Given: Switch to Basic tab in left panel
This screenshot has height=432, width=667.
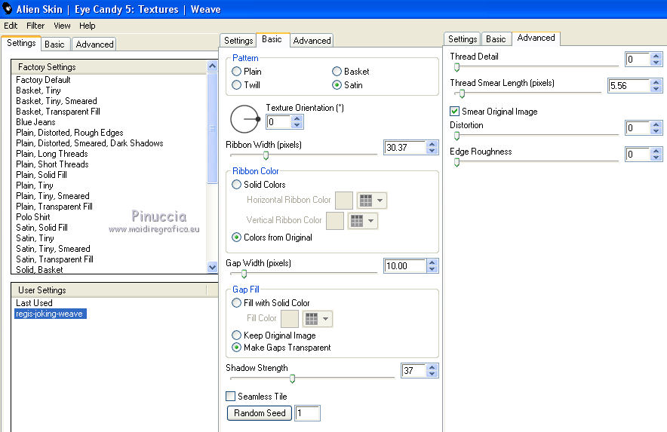Looking at the screenshot, I should pos(54,44).
